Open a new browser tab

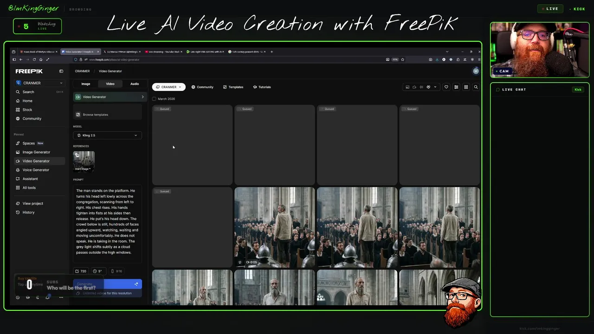(271, 51)
